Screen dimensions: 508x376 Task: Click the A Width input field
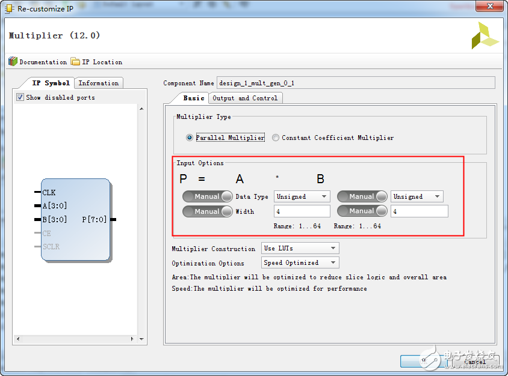(302, 211)
